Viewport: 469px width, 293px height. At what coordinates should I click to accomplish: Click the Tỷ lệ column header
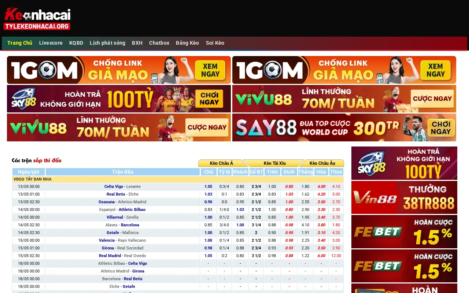tap(224, 172)
